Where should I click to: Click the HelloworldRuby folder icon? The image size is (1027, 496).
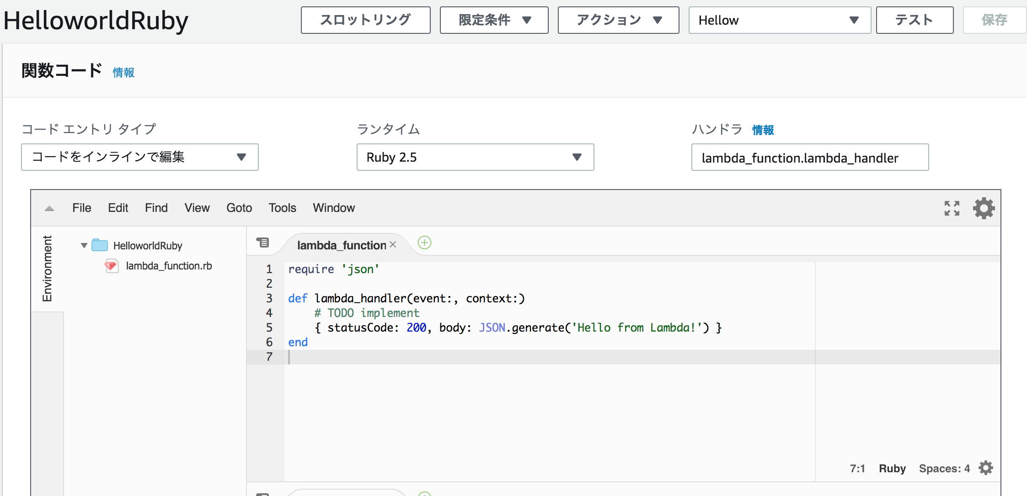point(100,245)
